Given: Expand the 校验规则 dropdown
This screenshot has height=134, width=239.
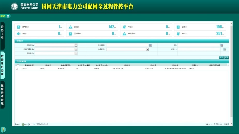Looking at the screenshot, I should (x=76, y=45).
